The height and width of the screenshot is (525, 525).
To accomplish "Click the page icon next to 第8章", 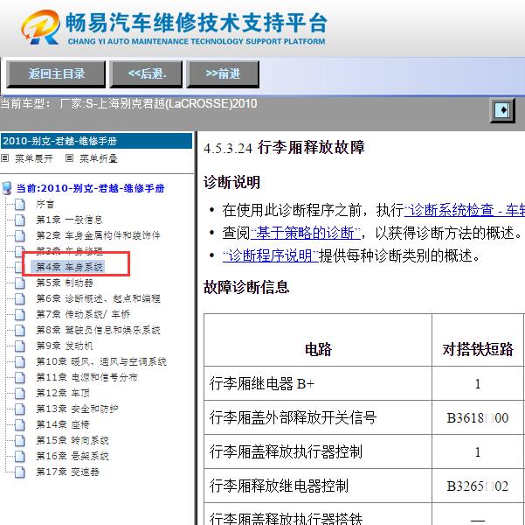I will point(20,330).
